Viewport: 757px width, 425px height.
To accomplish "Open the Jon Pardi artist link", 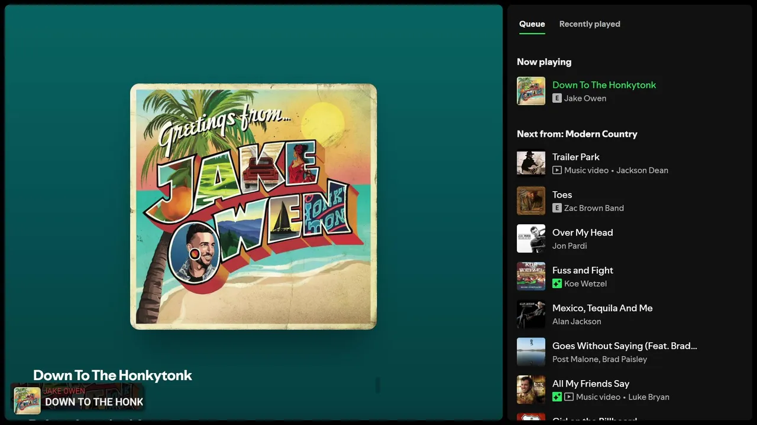I will coord(570,246).
